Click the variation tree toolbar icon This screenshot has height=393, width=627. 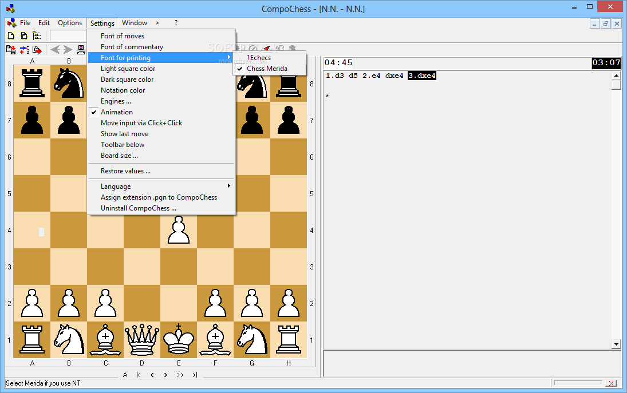pyautogui.click(x=37, y=35)
